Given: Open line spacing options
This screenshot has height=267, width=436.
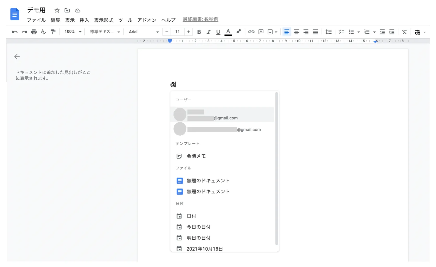Looking at the screenshot, I should pos(328,32).
